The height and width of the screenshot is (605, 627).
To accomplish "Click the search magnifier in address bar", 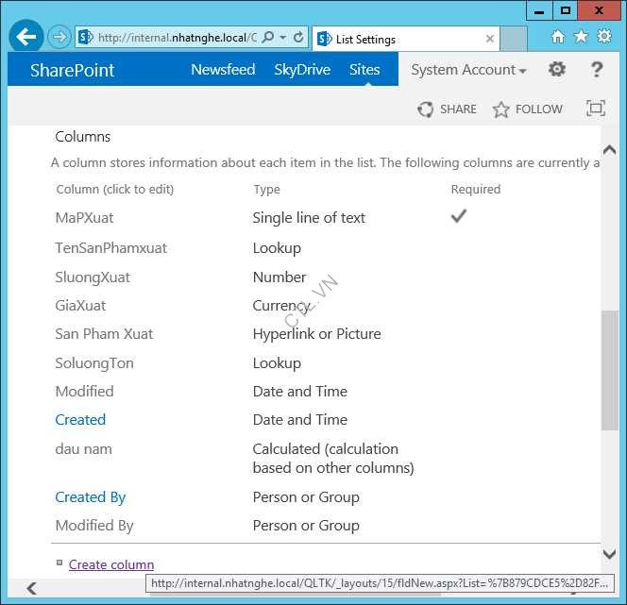I will coord(268,37).
